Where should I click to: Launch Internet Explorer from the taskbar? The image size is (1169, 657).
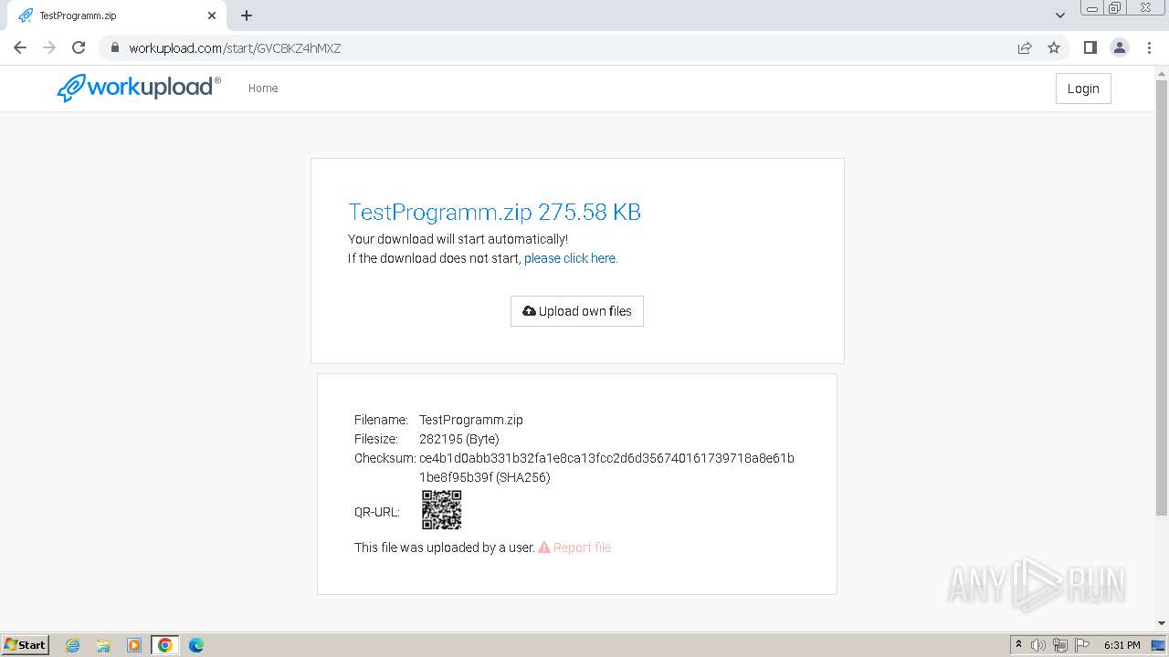click(x=72, y=645)
